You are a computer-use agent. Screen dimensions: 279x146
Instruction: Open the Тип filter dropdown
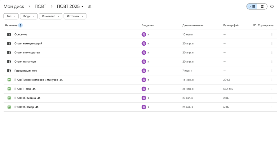pos(11,16)
